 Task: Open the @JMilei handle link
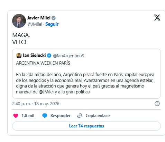[x=35, y=24]
